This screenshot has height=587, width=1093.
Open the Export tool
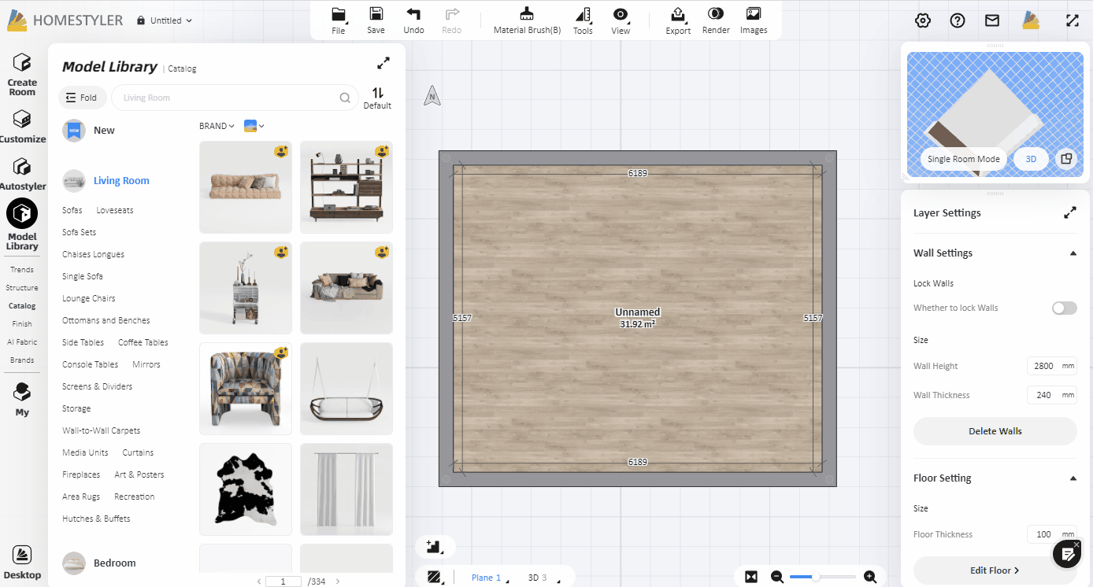point(677,14)
